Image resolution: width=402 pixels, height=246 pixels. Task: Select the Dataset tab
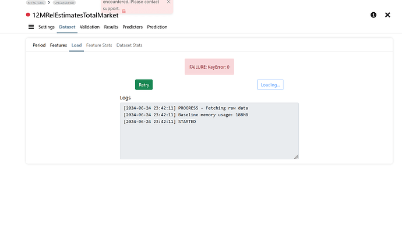coord(67,27)
